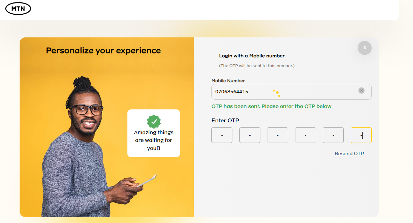Focus the Mobile Number input field
413x223 pixels.
click(x=291, y=92)
